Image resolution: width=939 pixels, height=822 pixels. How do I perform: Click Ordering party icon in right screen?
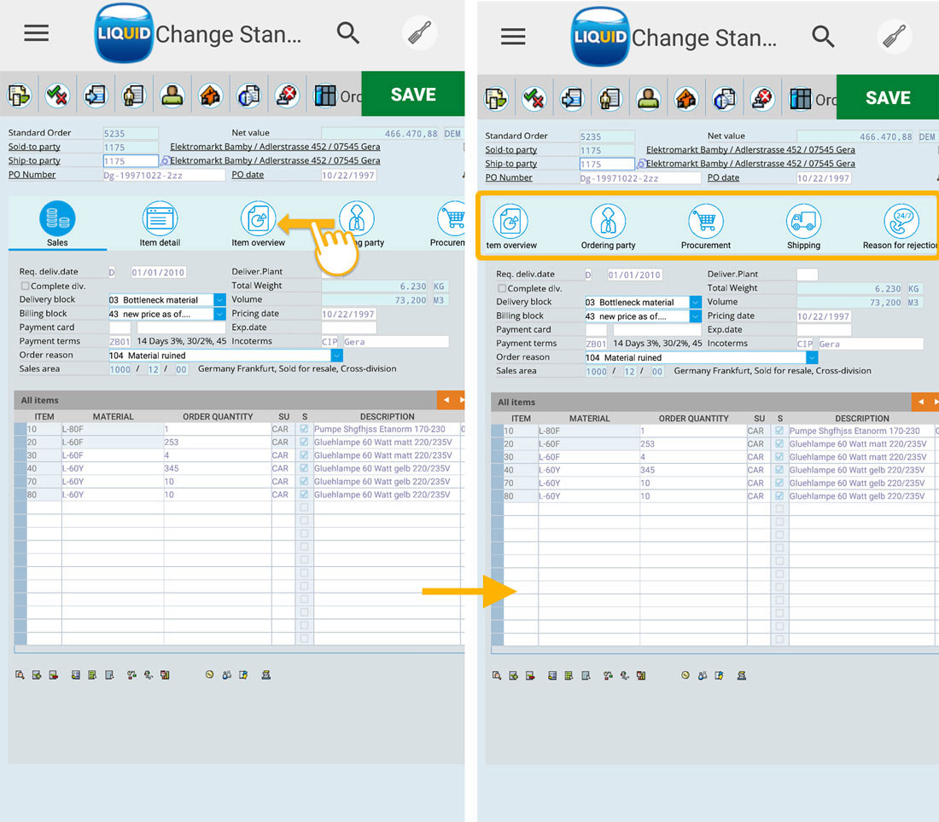[608, 223]
